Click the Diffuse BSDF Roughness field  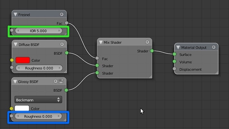[x=39, y=68]
